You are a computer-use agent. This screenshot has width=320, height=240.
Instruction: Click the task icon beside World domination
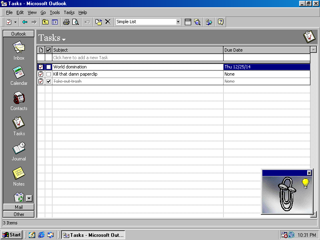coord(41,67)
